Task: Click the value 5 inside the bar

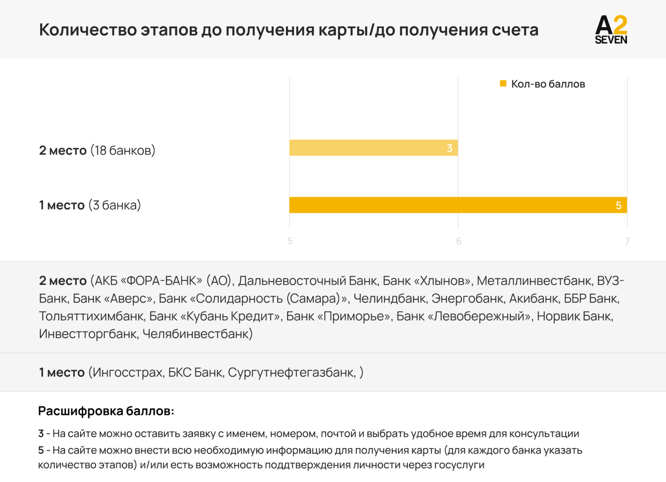Action: [x=619, y=205]
